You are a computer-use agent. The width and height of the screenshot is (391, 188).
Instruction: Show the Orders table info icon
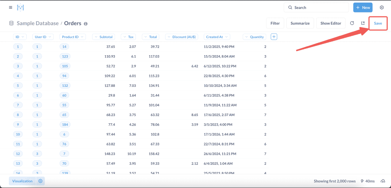[x=86, y=24]
